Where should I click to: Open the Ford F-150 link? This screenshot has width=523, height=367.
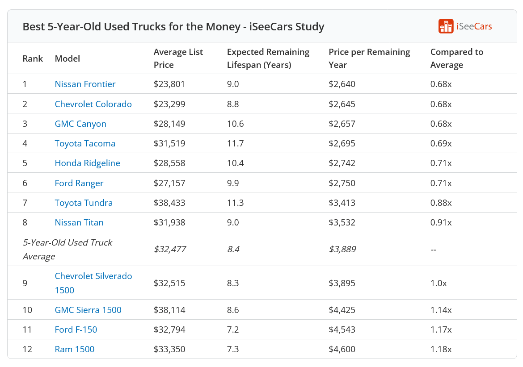pos(76,329)
